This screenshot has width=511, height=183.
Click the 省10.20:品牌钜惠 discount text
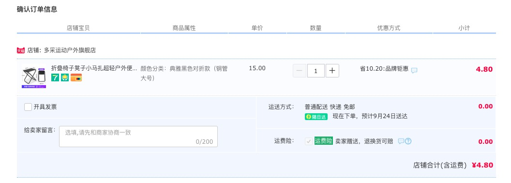click(x=384, y=69)
